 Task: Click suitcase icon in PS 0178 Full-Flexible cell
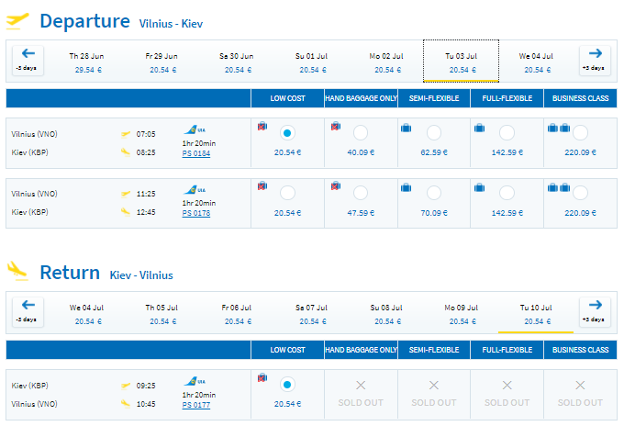479,187
